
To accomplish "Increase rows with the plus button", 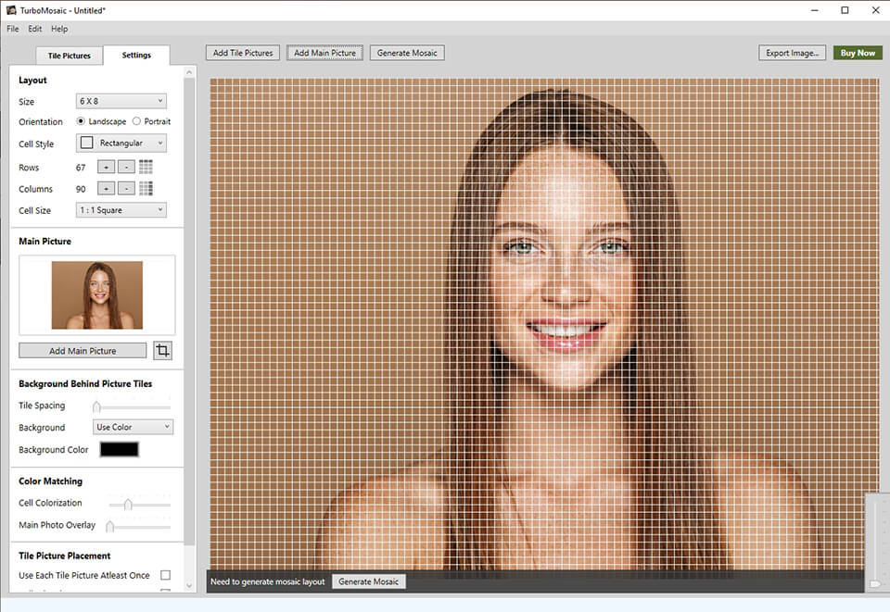I will point(107,168).
